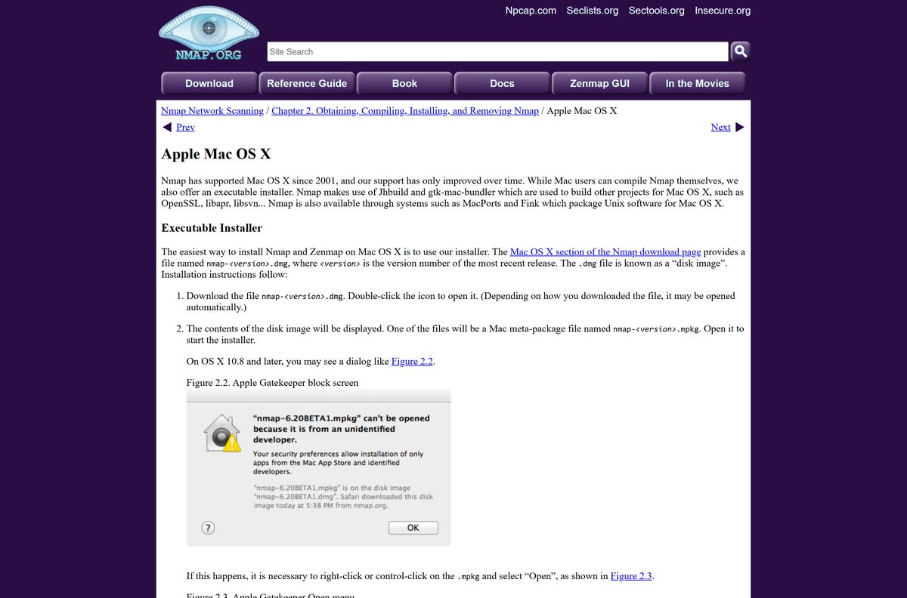Open the In the Movies tab
Image resolution: width=907 pixels, height=598 pixels.
tap(697, 83)
